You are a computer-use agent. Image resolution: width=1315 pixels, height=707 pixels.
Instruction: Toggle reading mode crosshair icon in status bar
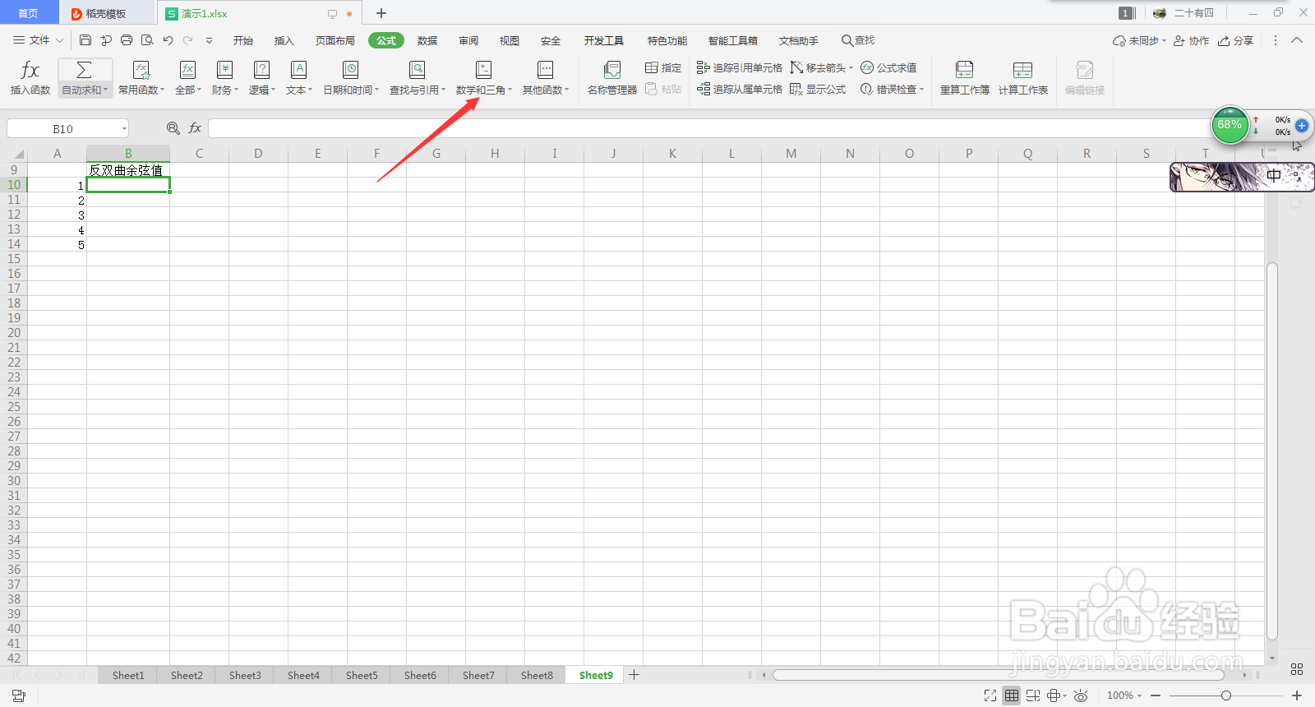[x=1054, y=695]
